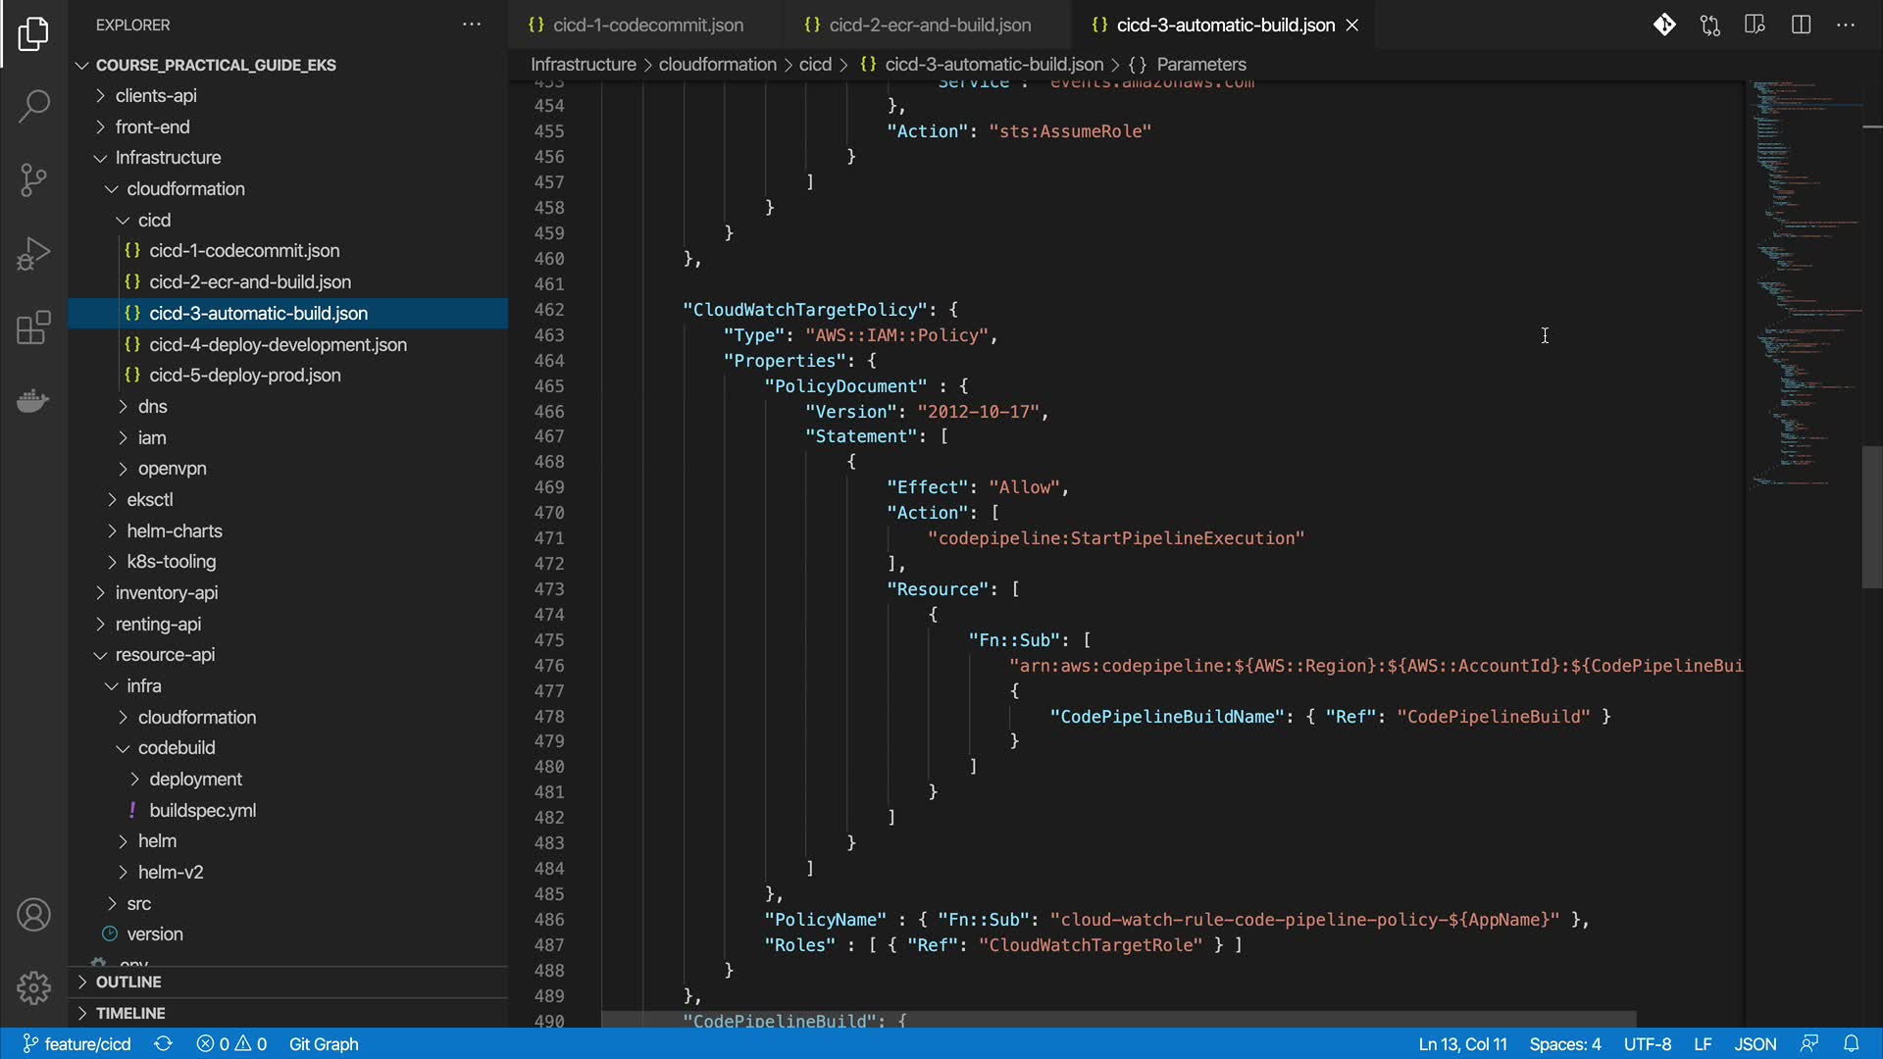Click Git Graph in status bar
Screen dimensions: 1883x1059
tap(324, 1043)
